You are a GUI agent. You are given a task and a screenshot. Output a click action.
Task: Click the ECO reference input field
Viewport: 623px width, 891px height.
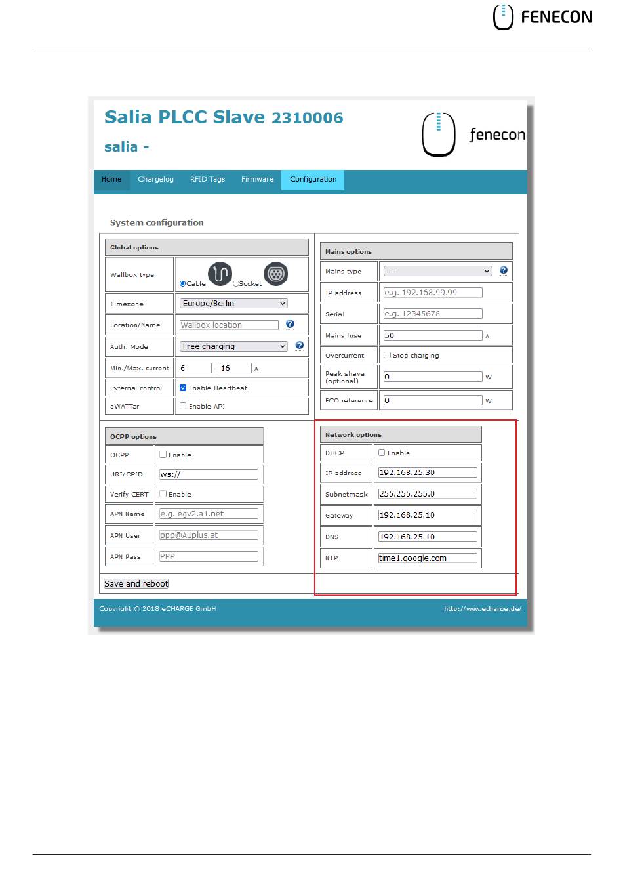[433, 400]
